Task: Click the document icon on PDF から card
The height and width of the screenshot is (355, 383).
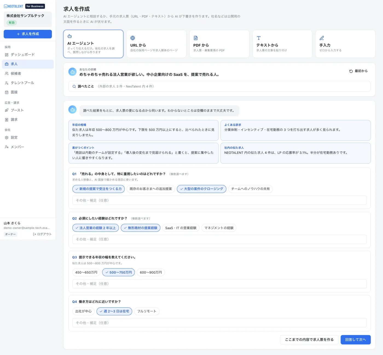Action: click(196, 38)
